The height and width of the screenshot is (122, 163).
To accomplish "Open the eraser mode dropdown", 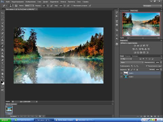I will 30,6.
